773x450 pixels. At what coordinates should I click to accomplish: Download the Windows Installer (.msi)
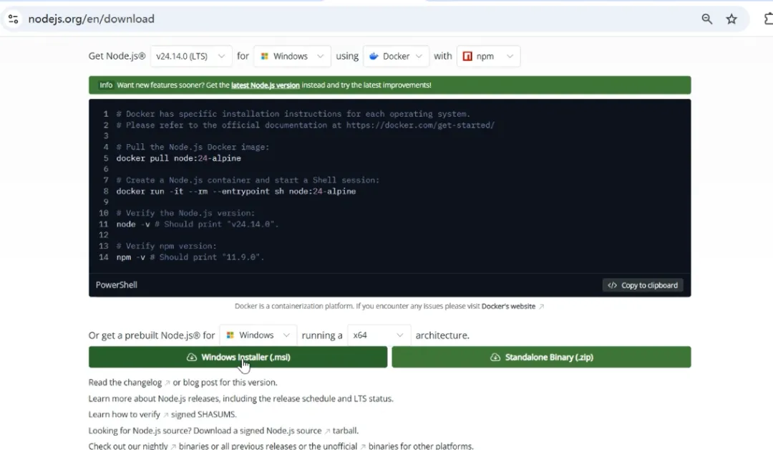[238, 358]
